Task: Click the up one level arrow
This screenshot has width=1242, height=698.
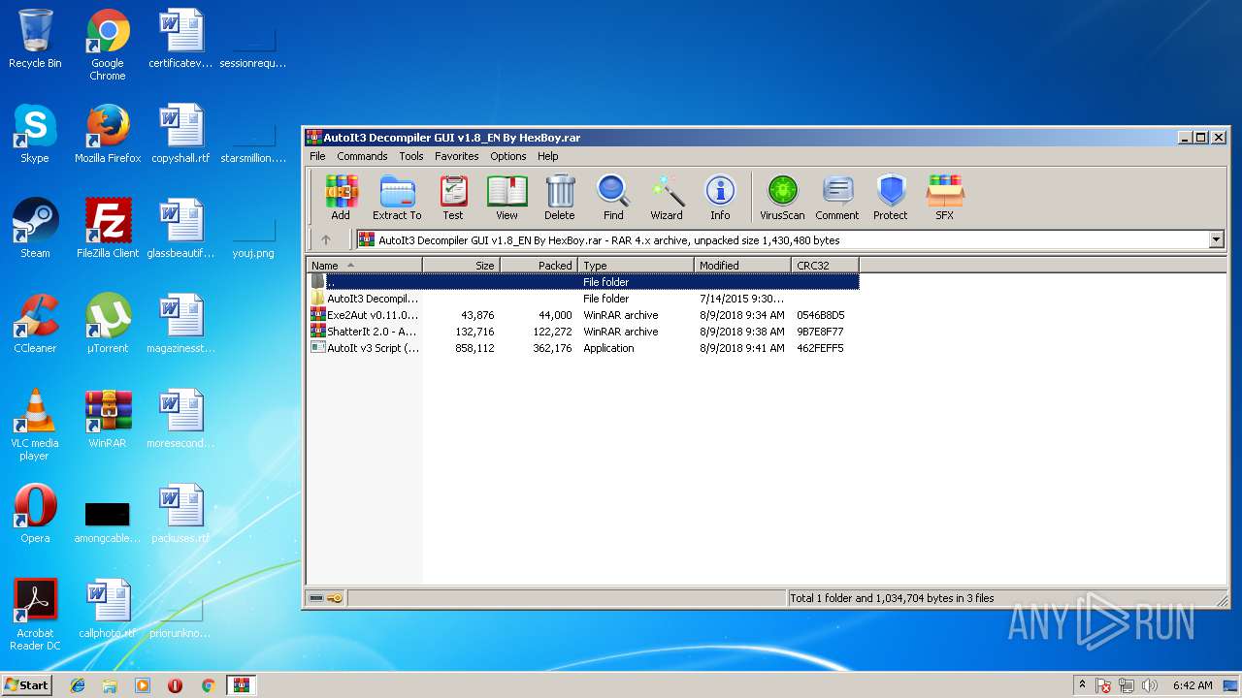Action: coord(326,239)
